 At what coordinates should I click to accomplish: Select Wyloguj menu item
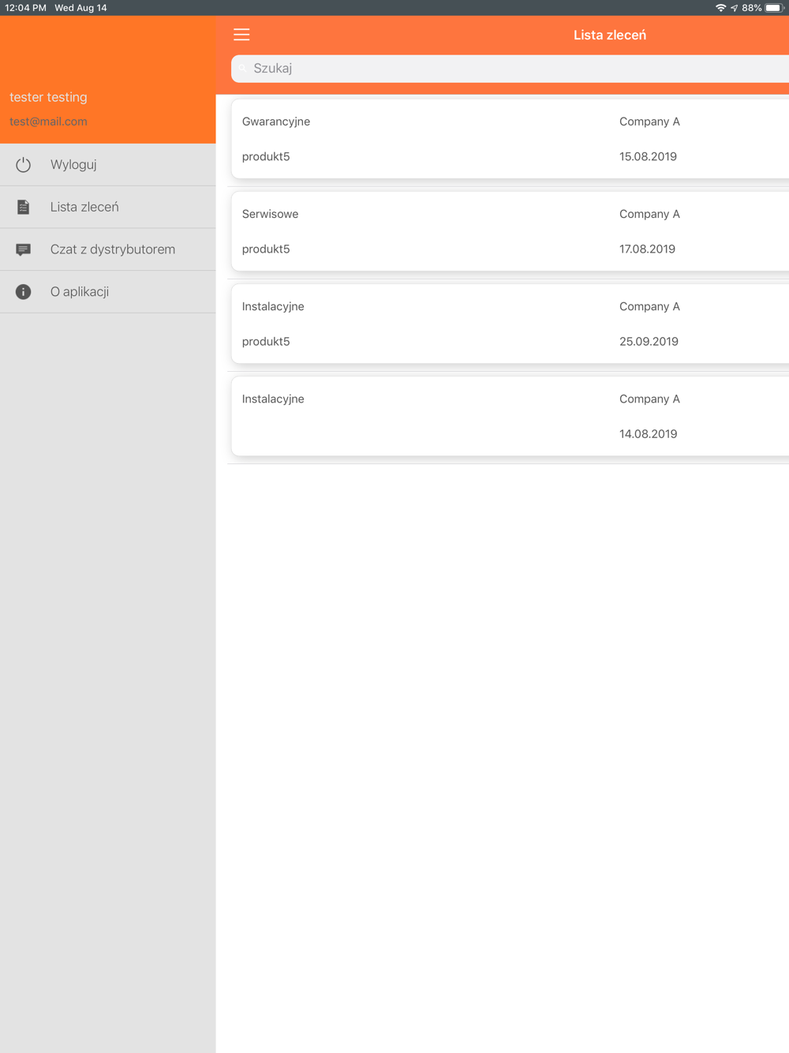click(x=108, y=165)
